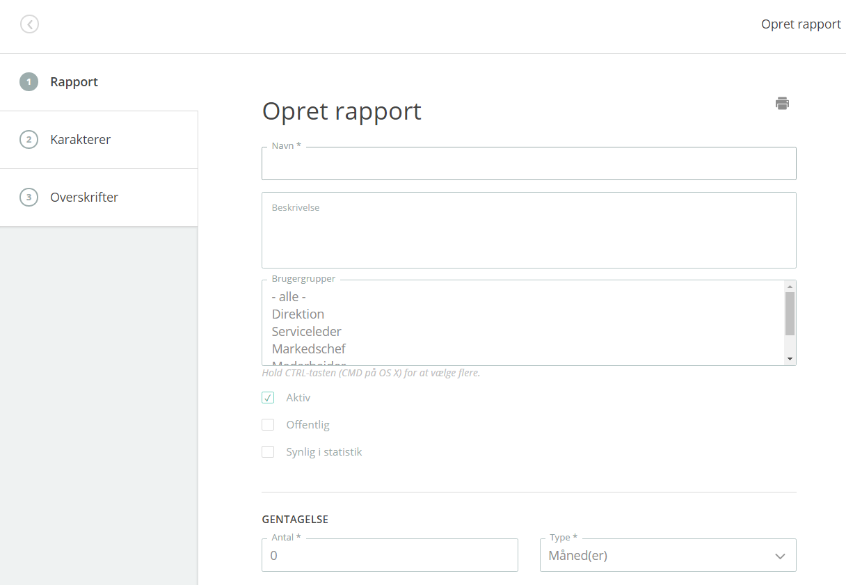846x585 pixels.
Task: Enable the Offentlig checkbox
Action: pyautogui.click(x=268, y=425)
